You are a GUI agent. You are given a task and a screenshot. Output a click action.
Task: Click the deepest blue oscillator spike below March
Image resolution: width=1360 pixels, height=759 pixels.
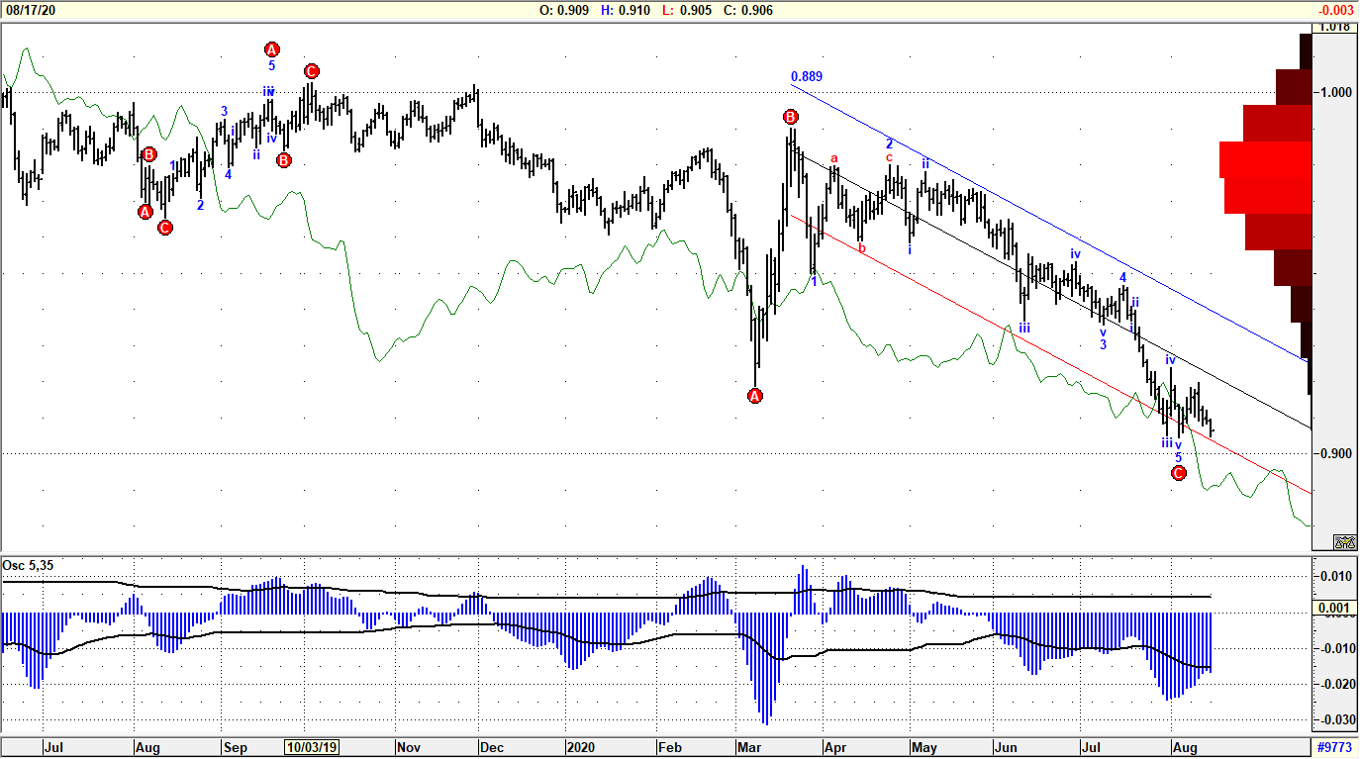pos(767,693)
